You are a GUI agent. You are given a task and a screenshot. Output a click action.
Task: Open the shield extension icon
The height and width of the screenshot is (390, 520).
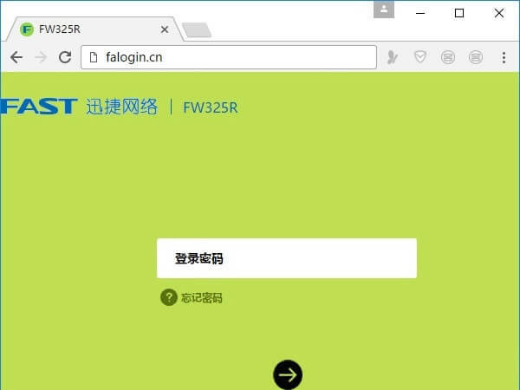point(419,58)
